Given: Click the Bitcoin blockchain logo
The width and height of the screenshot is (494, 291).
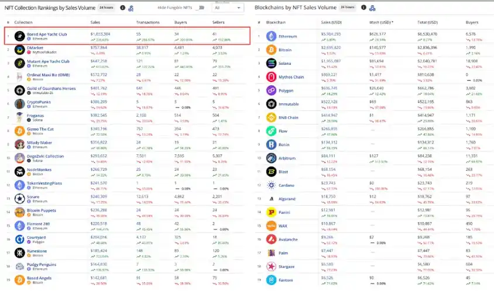Looking at the screenshot, I should click(271, 50).
